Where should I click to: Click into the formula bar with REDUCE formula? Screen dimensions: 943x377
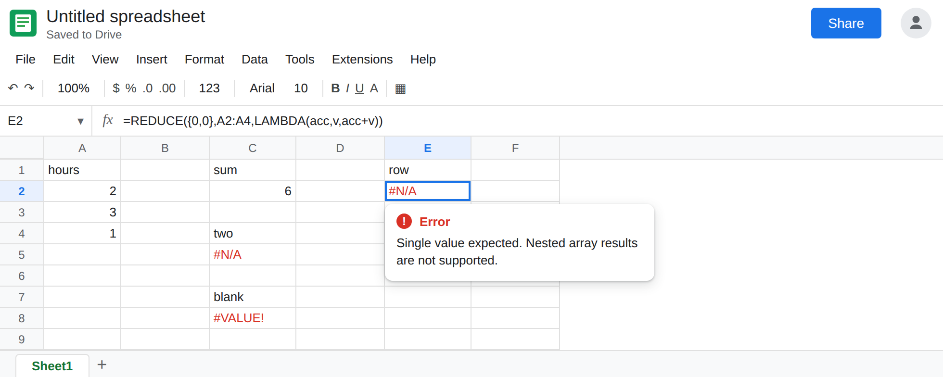click(x=529, y=121)
